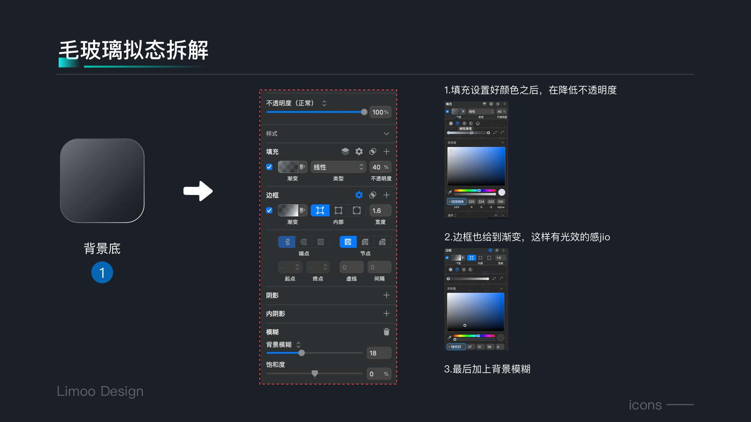
Task: Add a new fill with 填充 plus icon
Action: [x=386, y=151]
